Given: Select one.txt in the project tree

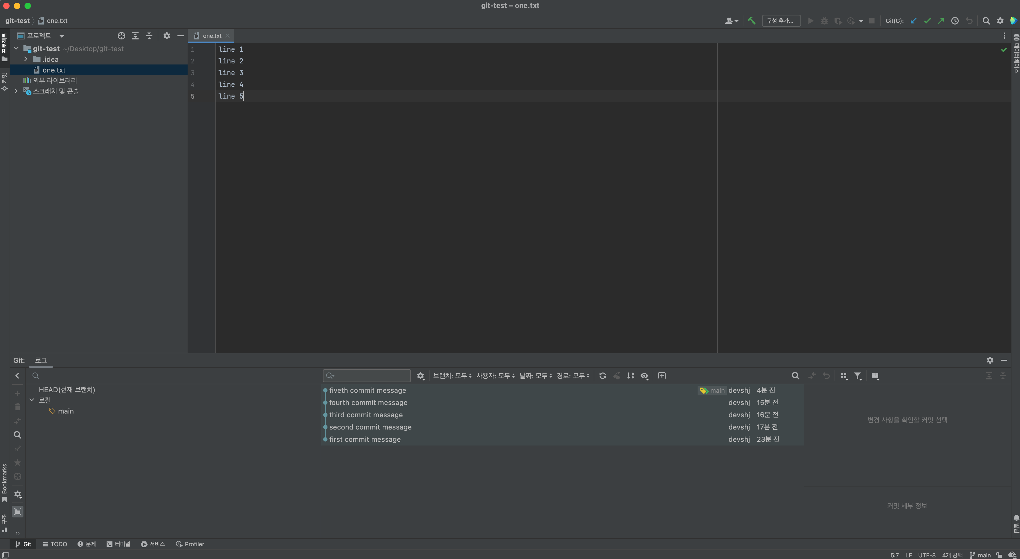Looking at the screenshot, I should click(x=99, y=70).
